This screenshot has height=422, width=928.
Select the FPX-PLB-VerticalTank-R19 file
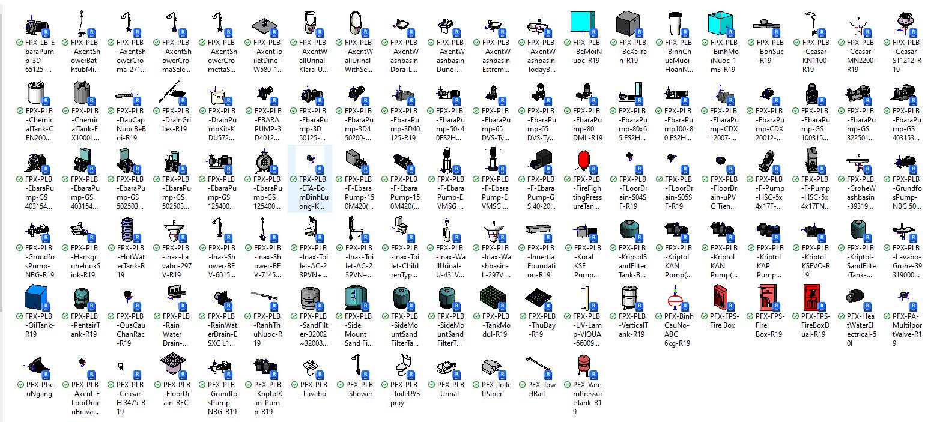[628, 299]
